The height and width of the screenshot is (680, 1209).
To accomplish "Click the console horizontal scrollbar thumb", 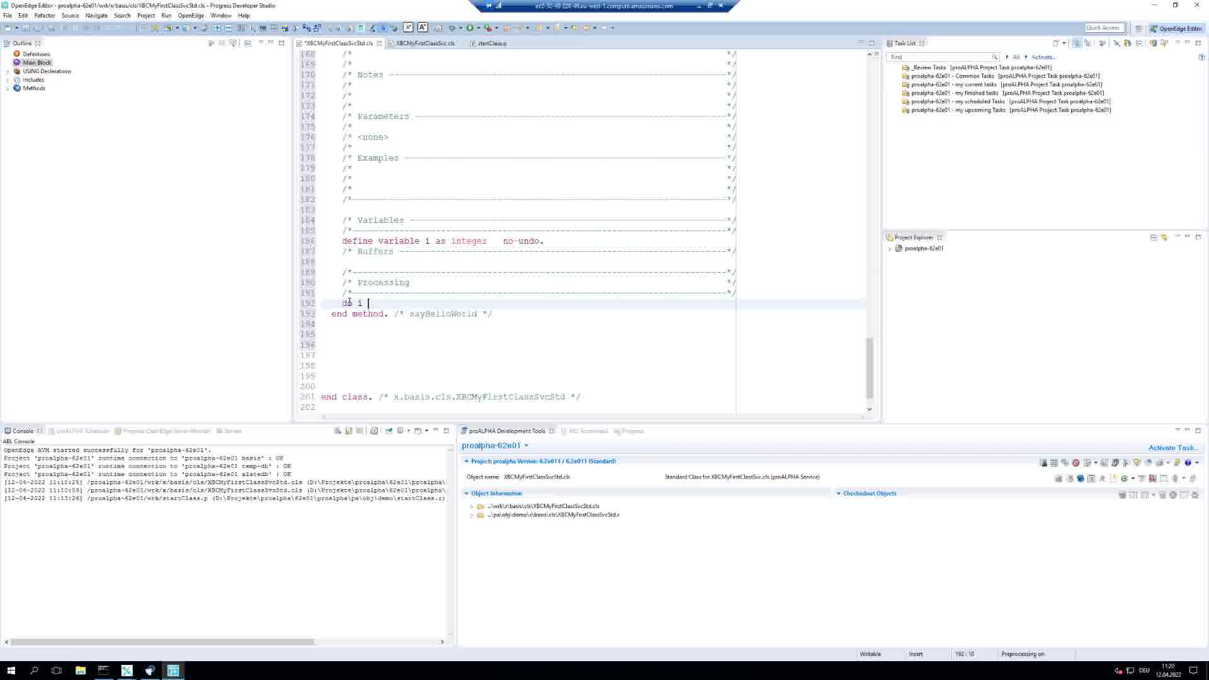I will 162,642.
